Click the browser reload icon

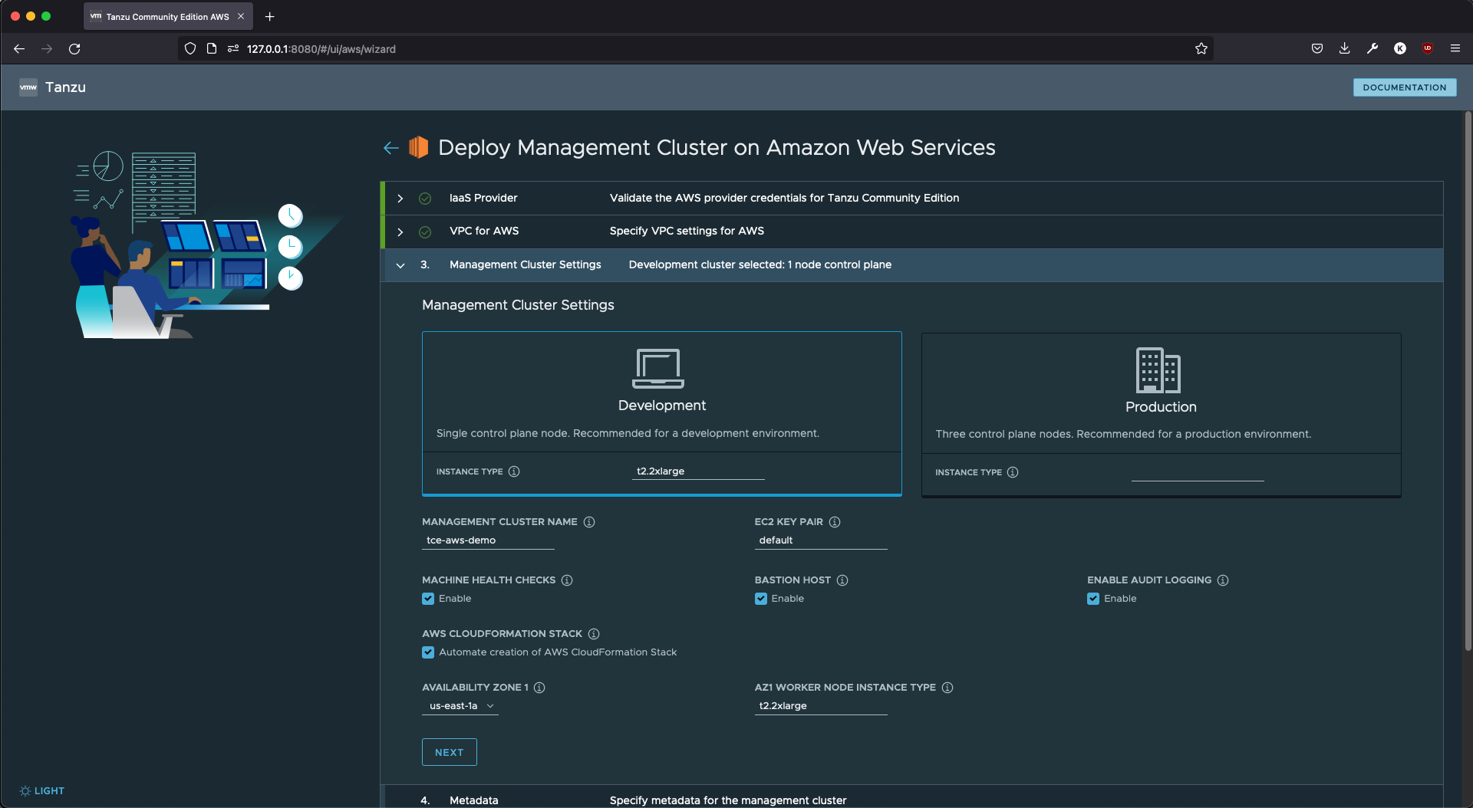click(x=74, y=49)
